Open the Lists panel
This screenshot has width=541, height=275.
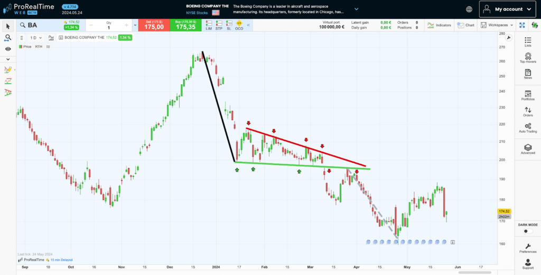pos(528,42)
